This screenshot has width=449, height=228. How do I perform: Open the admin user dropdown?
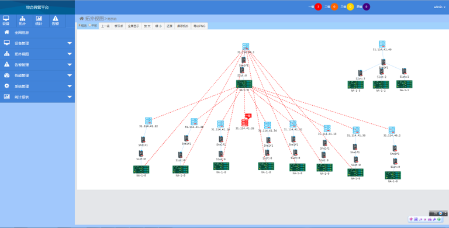439,7
